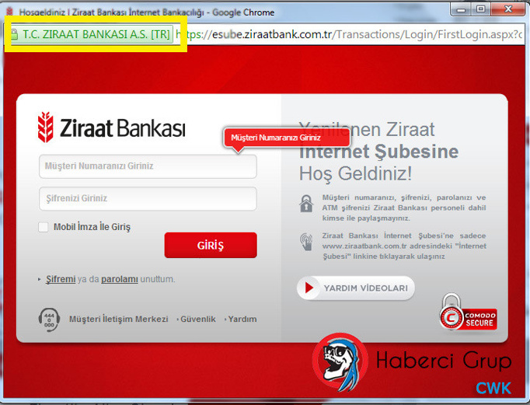Viewport: 530px width, 405px height.
Task: Focus the Şifrenizi Giriniz password field
Action: (x=148, y=199)
